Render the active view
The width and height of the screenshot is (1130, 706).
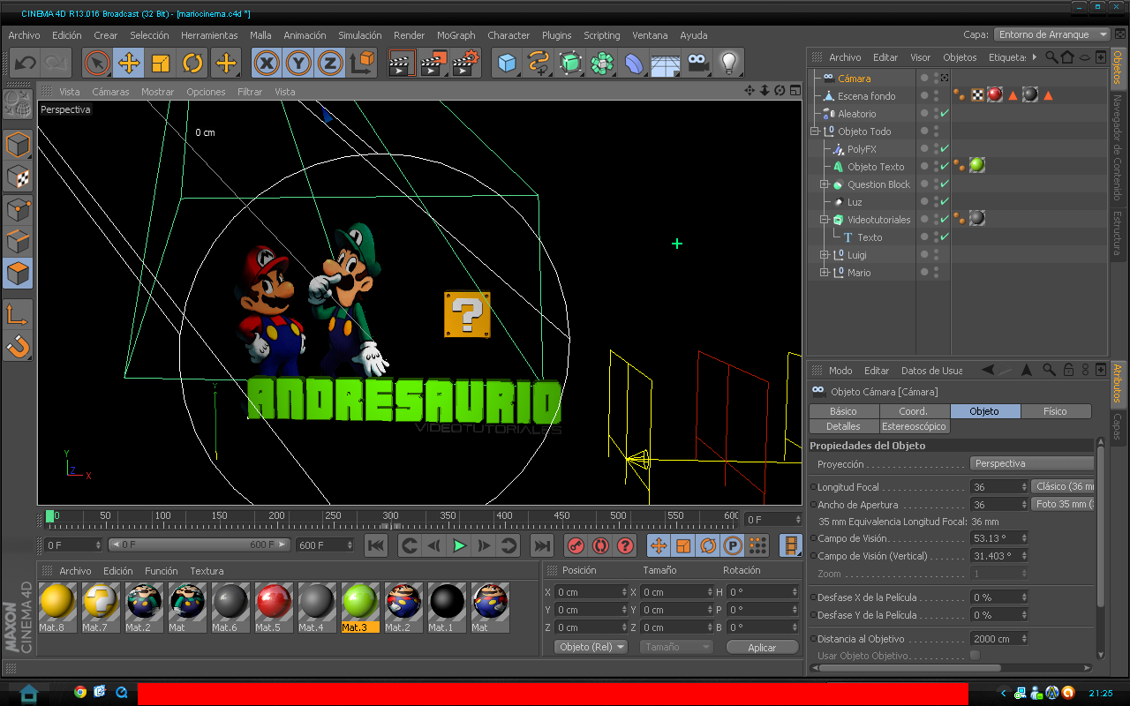pyautogui.click(x=402, y=63)
